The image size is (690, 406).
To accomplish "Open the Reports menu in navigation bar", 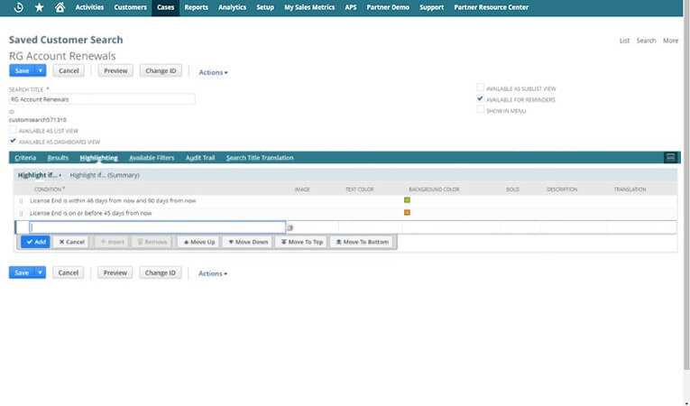I will pos(197,7).
